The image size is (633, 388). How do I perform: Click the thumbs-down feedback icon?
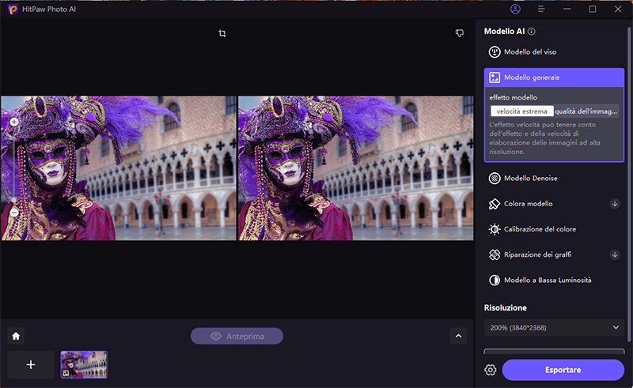click(x=459, y=34)
